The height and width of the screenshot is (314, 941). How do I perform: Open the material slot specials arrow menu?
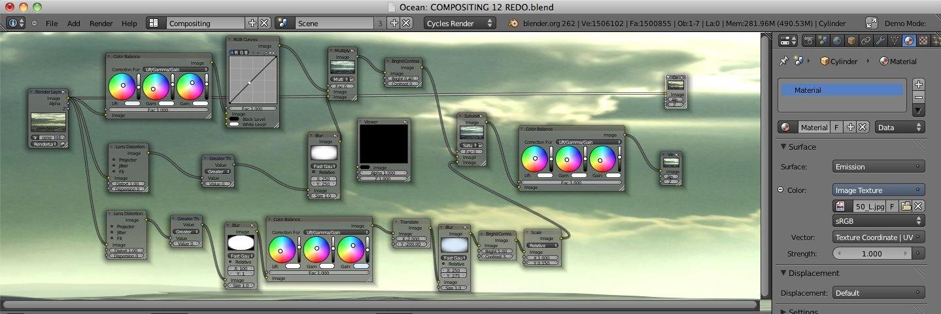(919, 111)
